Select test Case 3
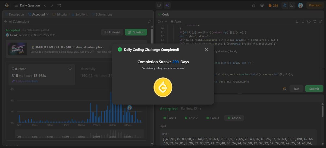 click(x=213, y=118)
